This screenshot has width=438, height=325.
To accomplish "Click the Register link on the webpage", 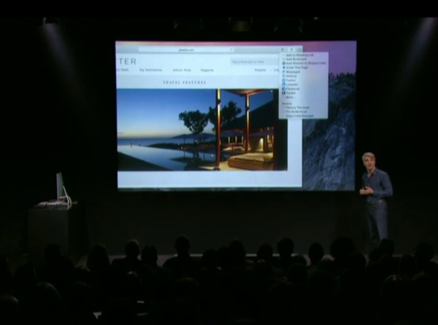I will (260, 70).
